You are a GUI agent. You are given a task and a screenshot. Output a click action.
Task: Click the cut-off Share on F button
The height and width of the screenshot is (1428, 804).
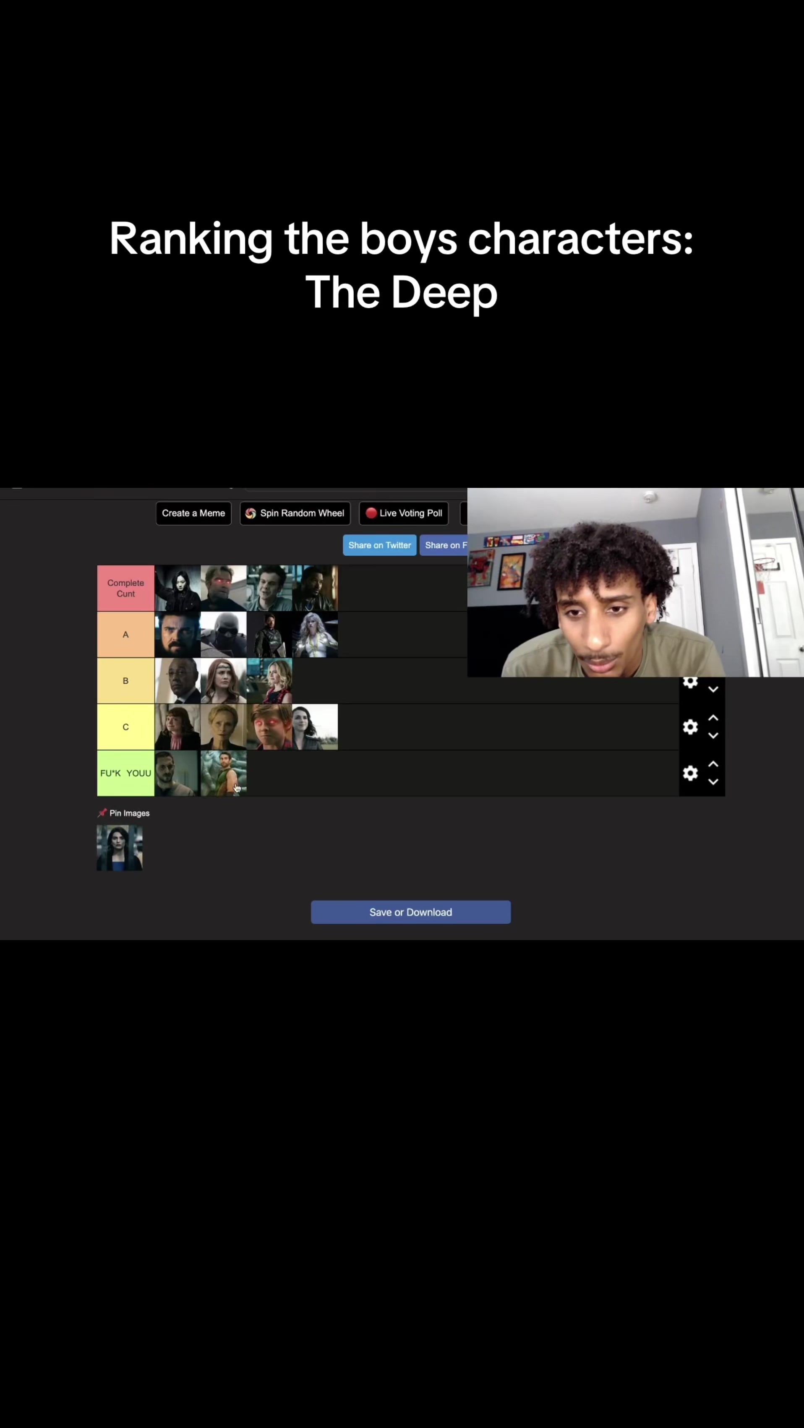tap(444, 545)
